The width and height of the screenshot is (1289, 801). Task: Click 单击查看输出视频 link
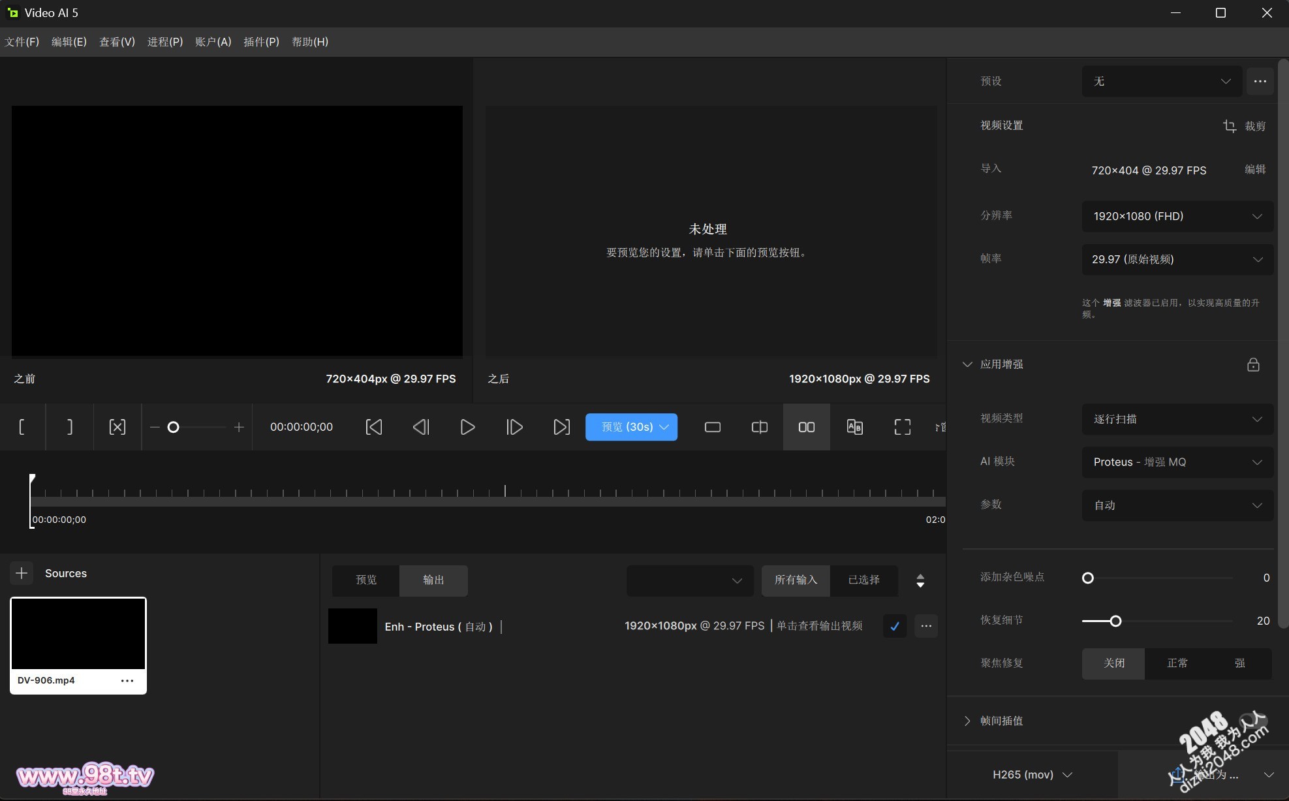(820, 626)
